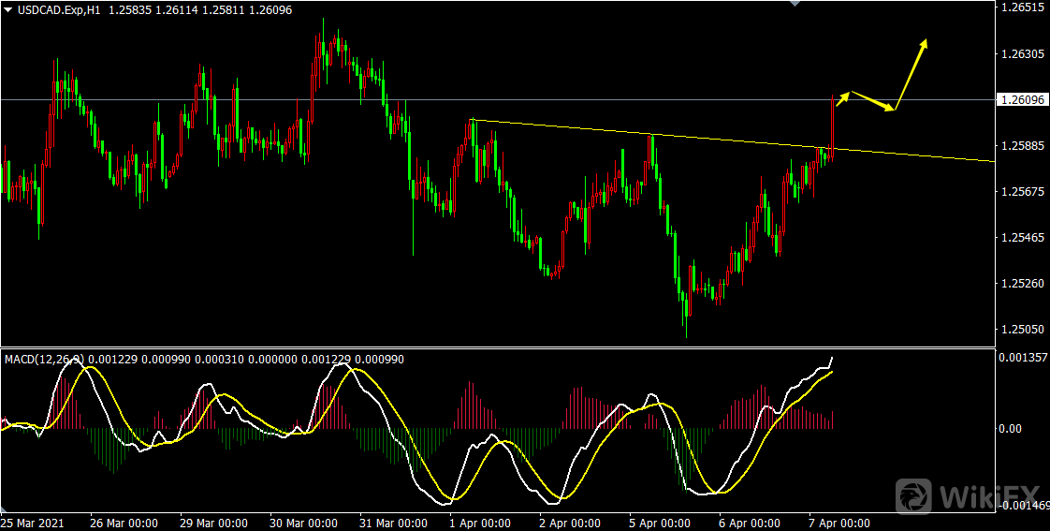1050x531 pixels.
Task: Select the upward yellow arrow pointing top-right
Action: pos(911,74)
